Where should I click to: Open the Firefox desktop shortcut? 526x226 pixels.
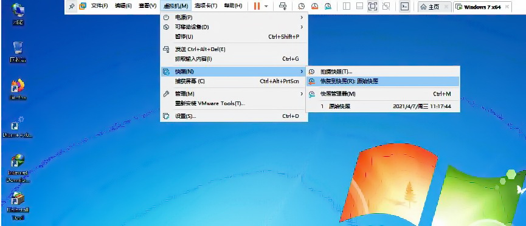(18, 89)
